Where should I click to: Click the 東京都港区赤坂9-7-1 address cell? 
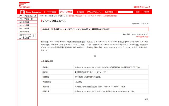pyautogui.click(x=111, y=72)
